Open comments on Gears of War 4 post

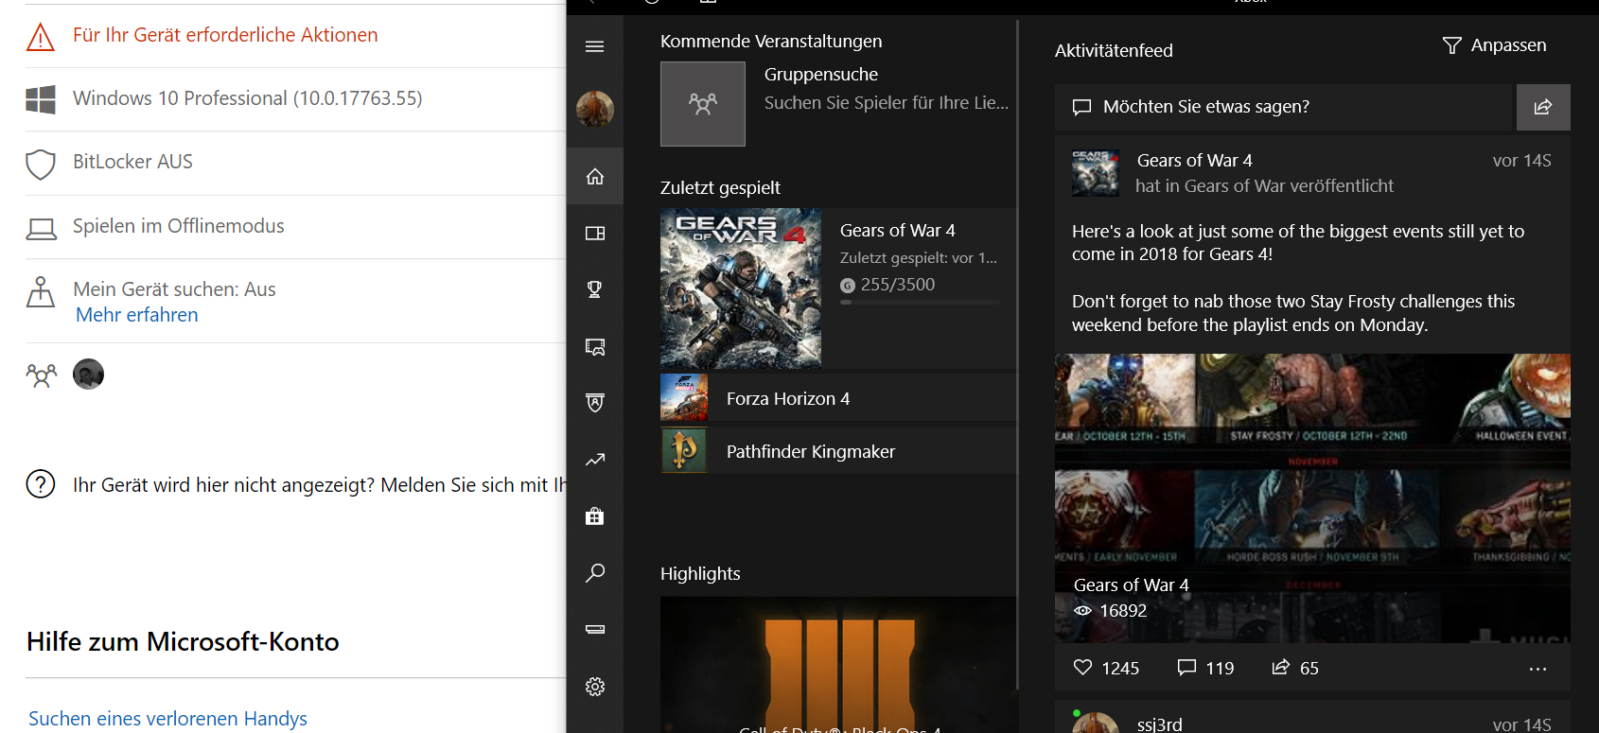pyautogui.click(x=1186, y=668)
